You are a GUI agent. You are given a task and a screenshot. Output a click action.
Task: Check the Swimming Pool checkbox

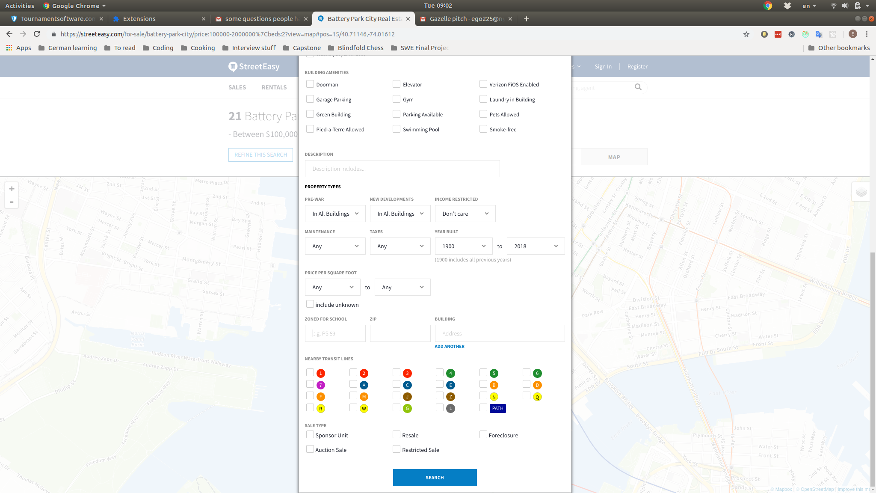point(397,129)
